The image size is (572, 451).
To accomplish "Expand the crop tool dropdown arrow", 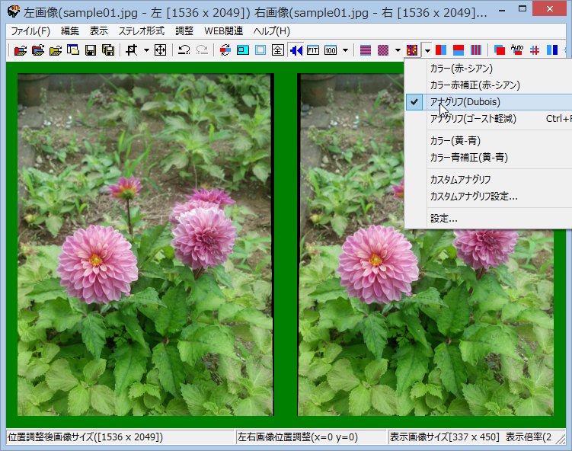I will tap(146, 50).
